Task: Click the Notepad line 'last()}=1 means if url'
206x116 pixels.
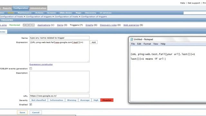Action: point(147,59)
